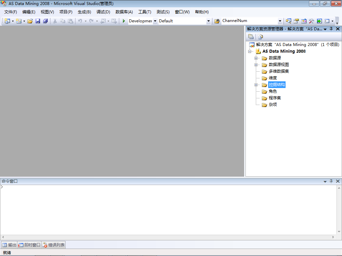Open the Object Browser toolbar icon
The width and height of the screenshot is (342, 256).
pos(304,21)
